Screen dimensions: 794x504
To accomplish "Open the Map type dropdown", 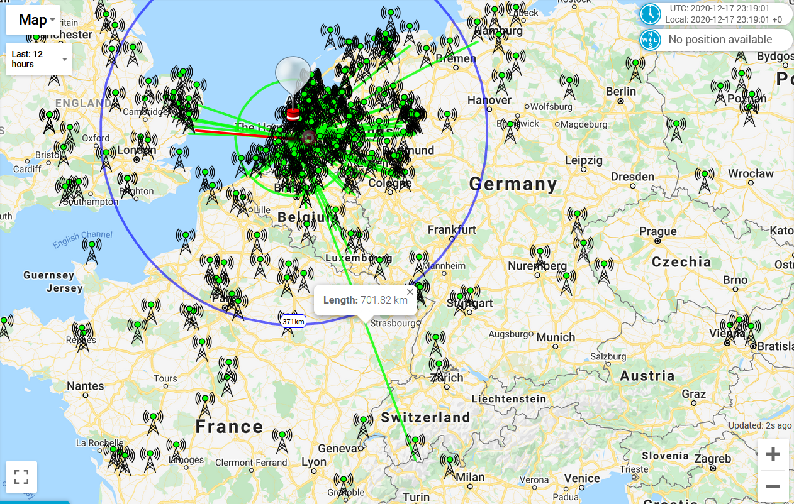I will coord(33,19).
